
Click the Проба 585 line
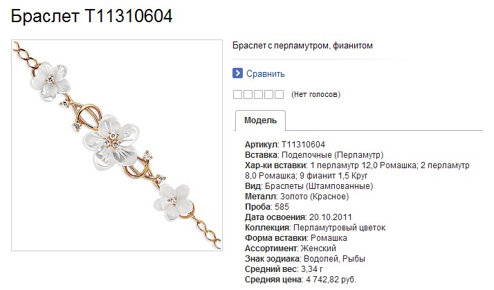[x=267, y=207]
